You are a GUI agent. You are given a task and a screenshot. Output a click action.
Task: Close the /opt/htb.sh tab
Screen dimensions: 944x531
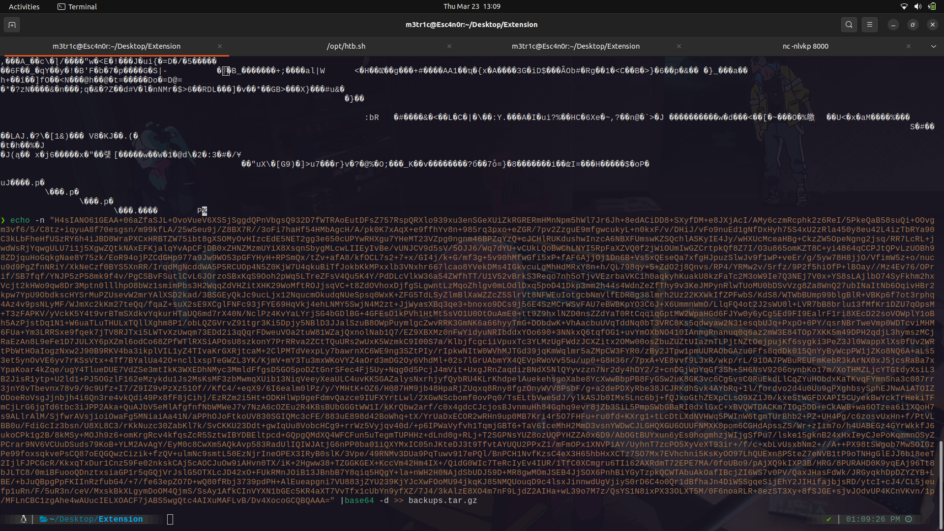pyautogui.click(x=449, y=46)
